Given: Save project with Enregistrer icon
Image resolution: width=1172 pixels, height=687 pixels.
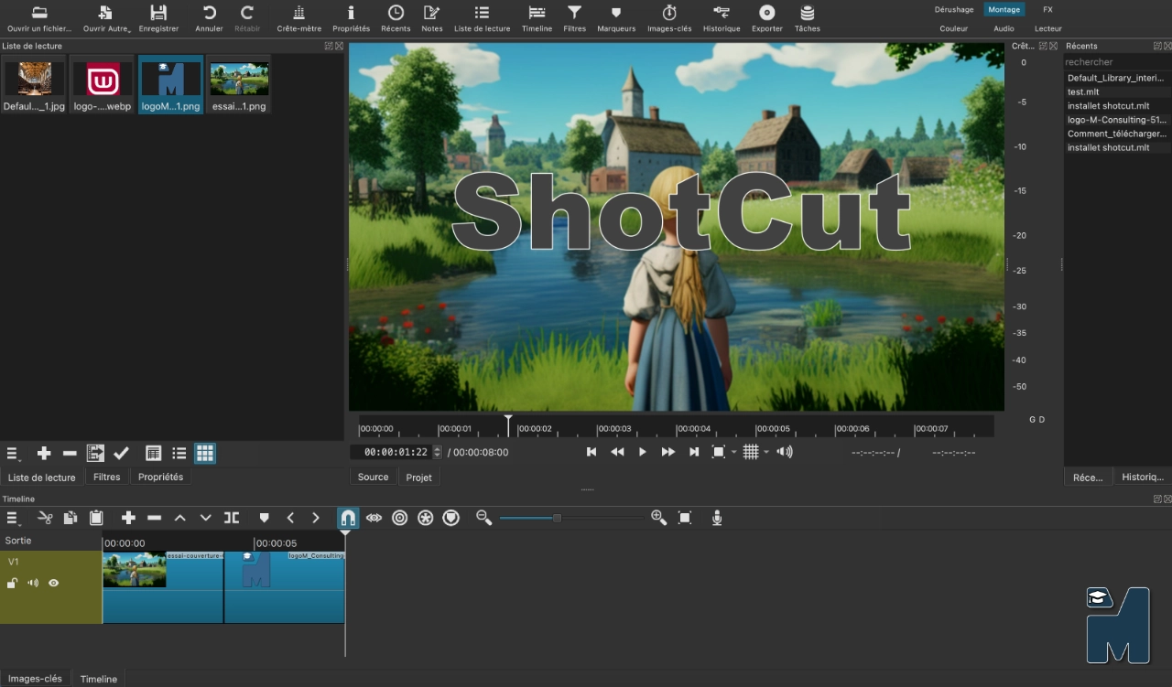Looking at the screenshot, I should click(x=158, y=18).
